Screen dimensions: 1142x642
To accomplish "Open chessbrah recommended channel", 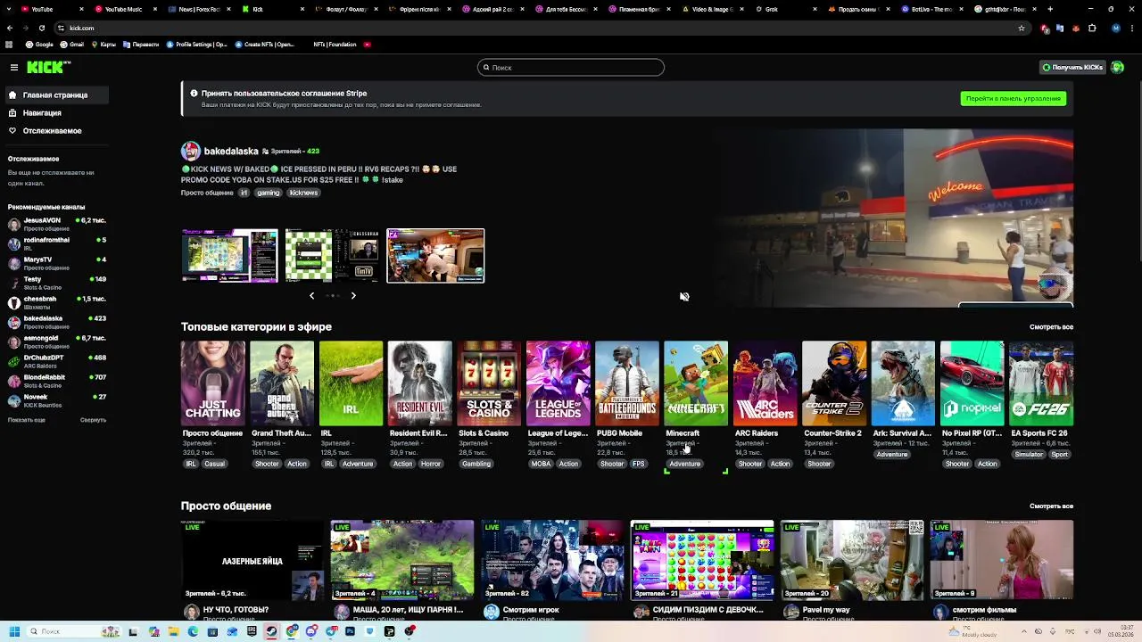I will pyautogui.click(x=57, y=302).
